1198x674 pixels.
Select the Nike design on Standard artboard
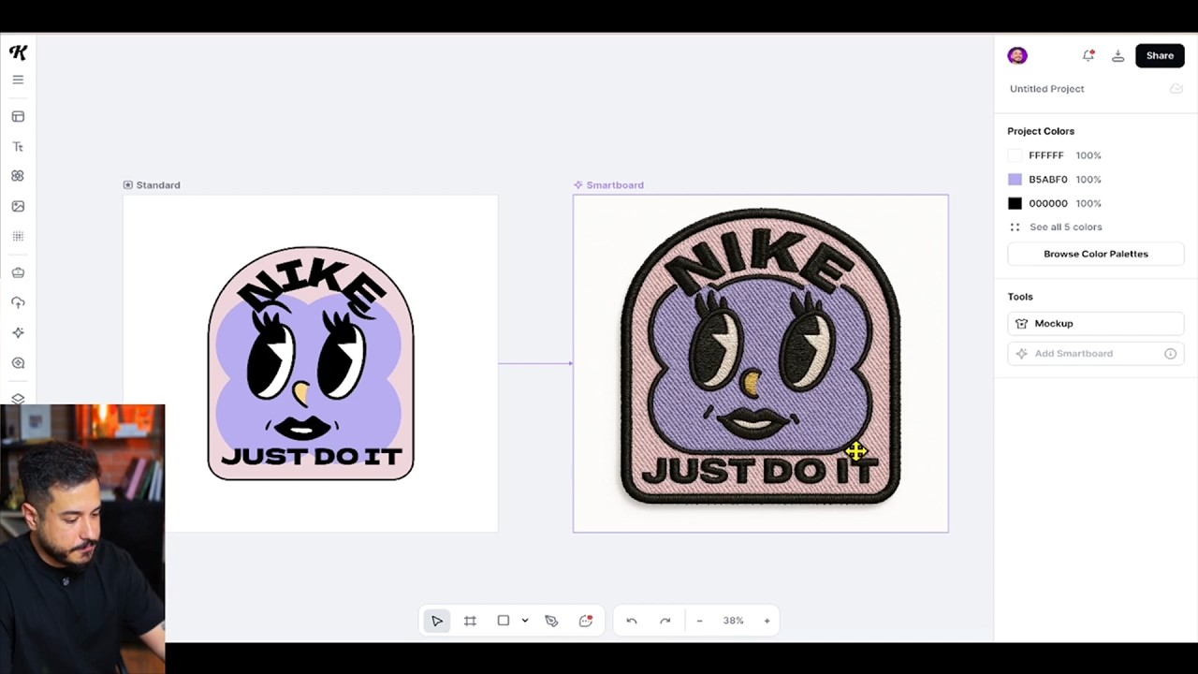[311, 364]
